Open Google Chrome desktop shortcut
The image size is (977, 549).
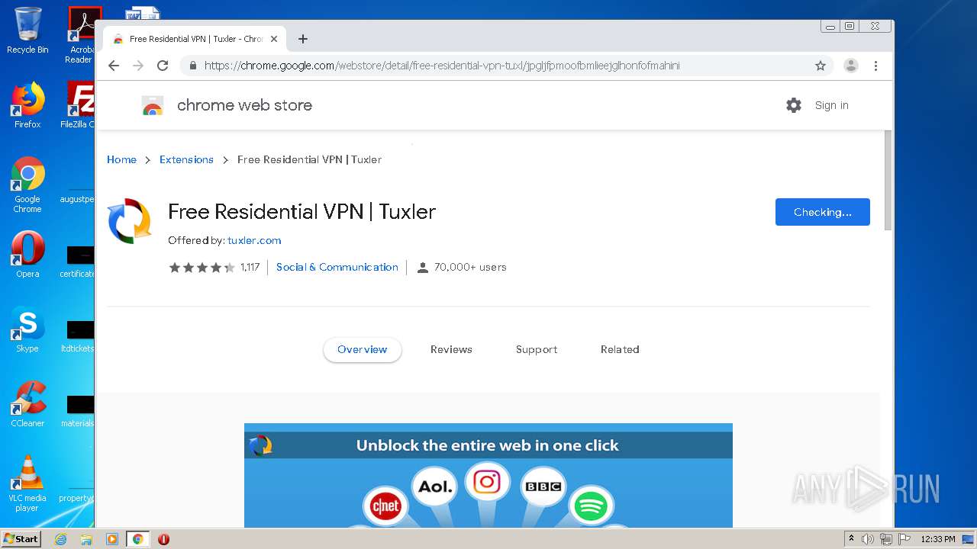pyautogui.click(x=27, y=185)
